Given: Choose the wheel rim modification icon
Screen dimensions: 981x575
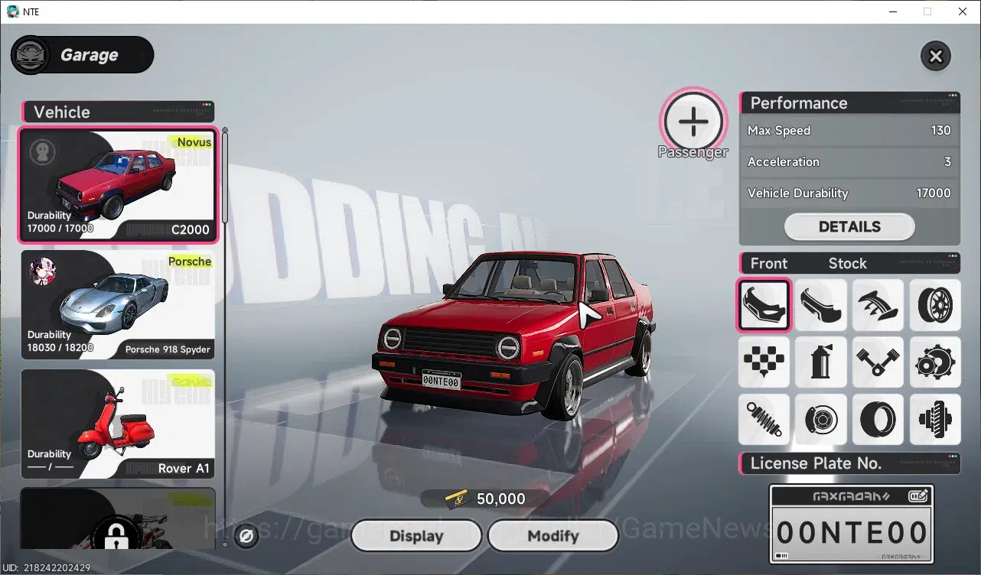Looking at the screenshot, I should tap(935, 305).
